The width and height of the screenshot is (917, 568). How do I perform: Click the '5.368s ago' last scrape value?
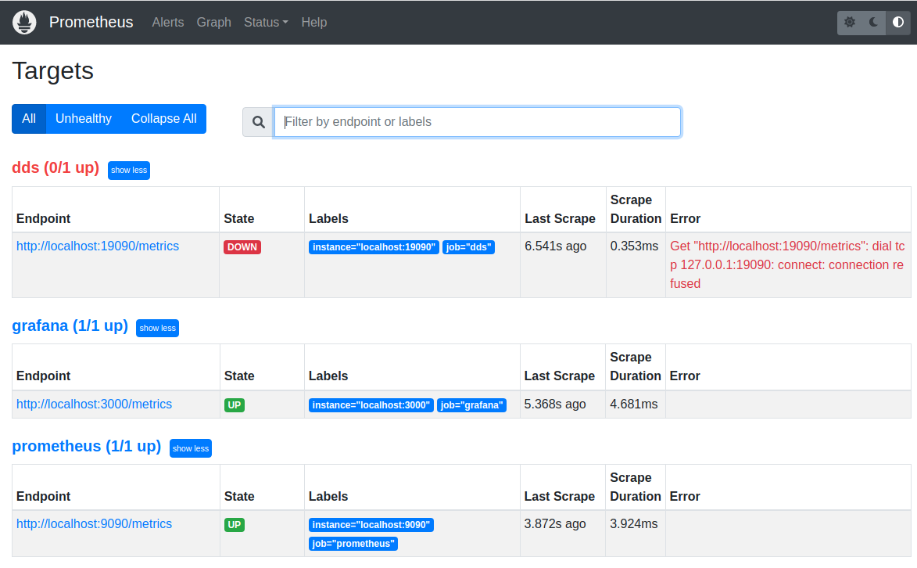point(555,404)
